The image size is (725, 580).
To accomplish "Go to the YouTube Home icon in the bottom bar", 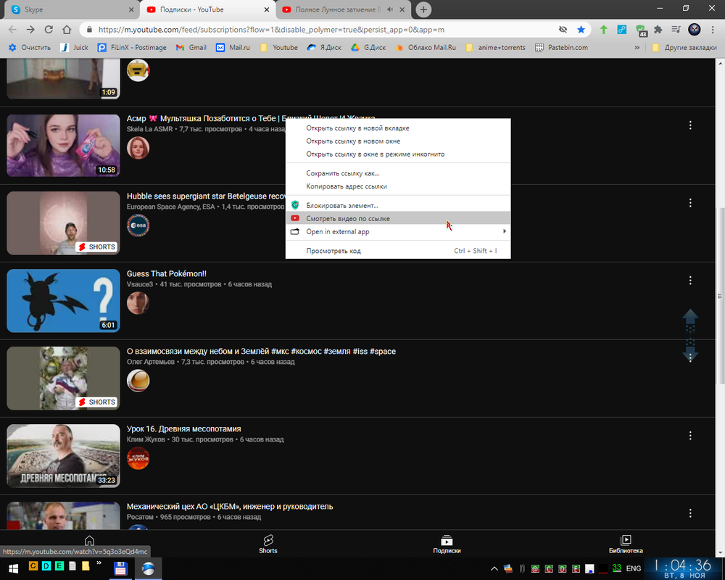I will (89, 540).
